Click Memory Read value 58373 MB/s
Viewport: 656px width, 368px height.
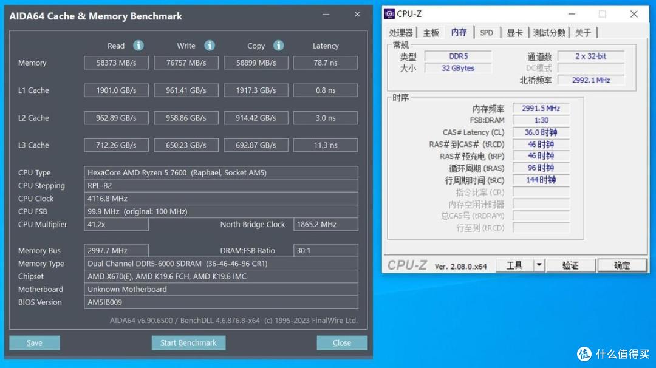click(116, 63)
